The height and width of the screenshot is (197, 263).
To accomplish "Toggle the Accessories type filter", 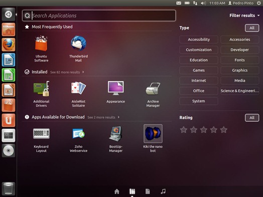I will point(240,40).
